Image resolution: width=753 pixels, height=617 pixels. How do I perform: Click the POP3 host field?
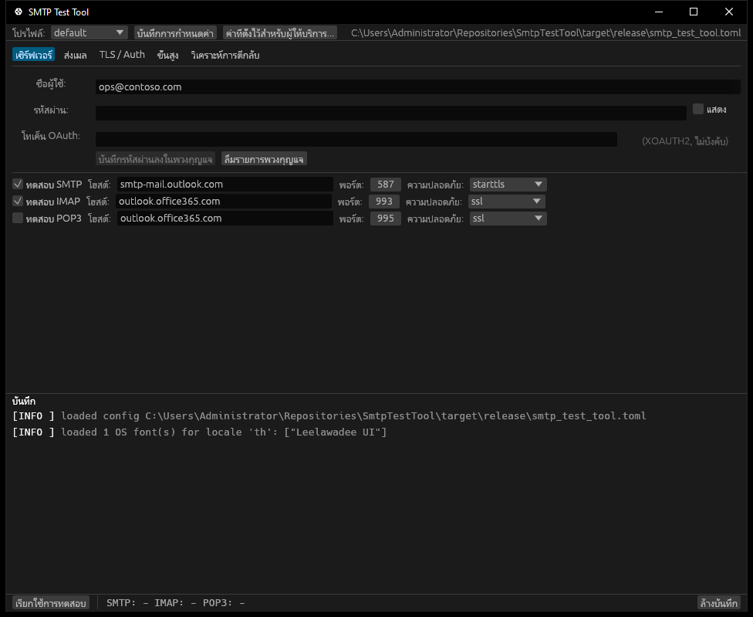click(x=225, y=219)
